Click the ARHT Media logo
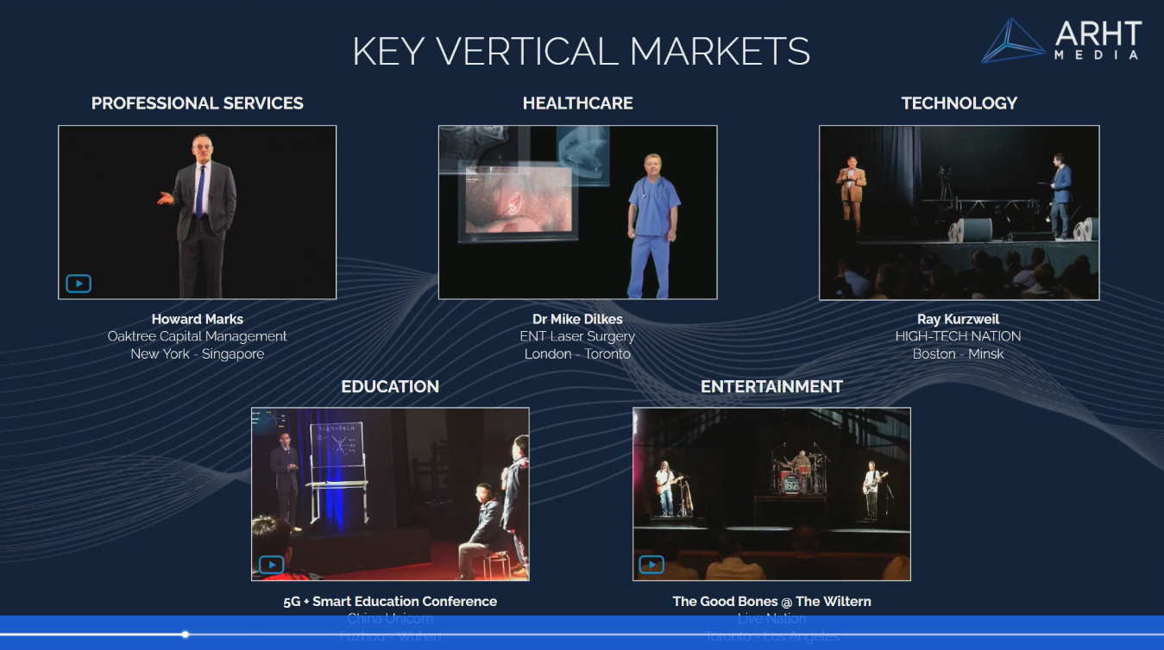This screenshot has height=650, width=1164. coord(1061,41)
